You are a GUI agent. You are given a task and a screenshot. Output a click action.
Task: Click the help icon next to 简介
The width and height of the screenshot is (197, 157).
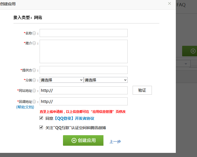(34, 43)
